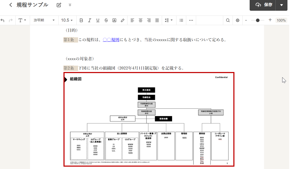Open the save options dropdown arrow
290x169 pixels.
pyautogui.click(x=282, y=5)
